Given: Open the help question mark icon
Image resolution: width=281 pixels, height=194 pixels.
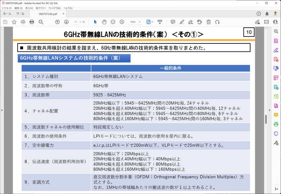Looking at the screenshot, I should click(x=259, y=14).
